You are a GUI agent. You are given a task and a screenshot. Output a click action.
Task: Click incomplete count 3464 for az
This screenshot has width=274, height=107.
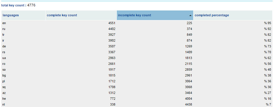(155, 93)
